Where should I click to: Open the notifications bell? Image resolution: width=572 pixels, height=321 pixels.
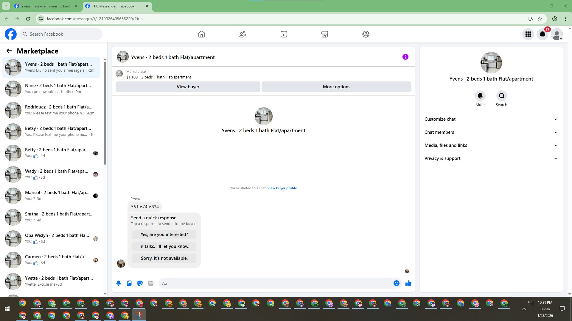543,34
